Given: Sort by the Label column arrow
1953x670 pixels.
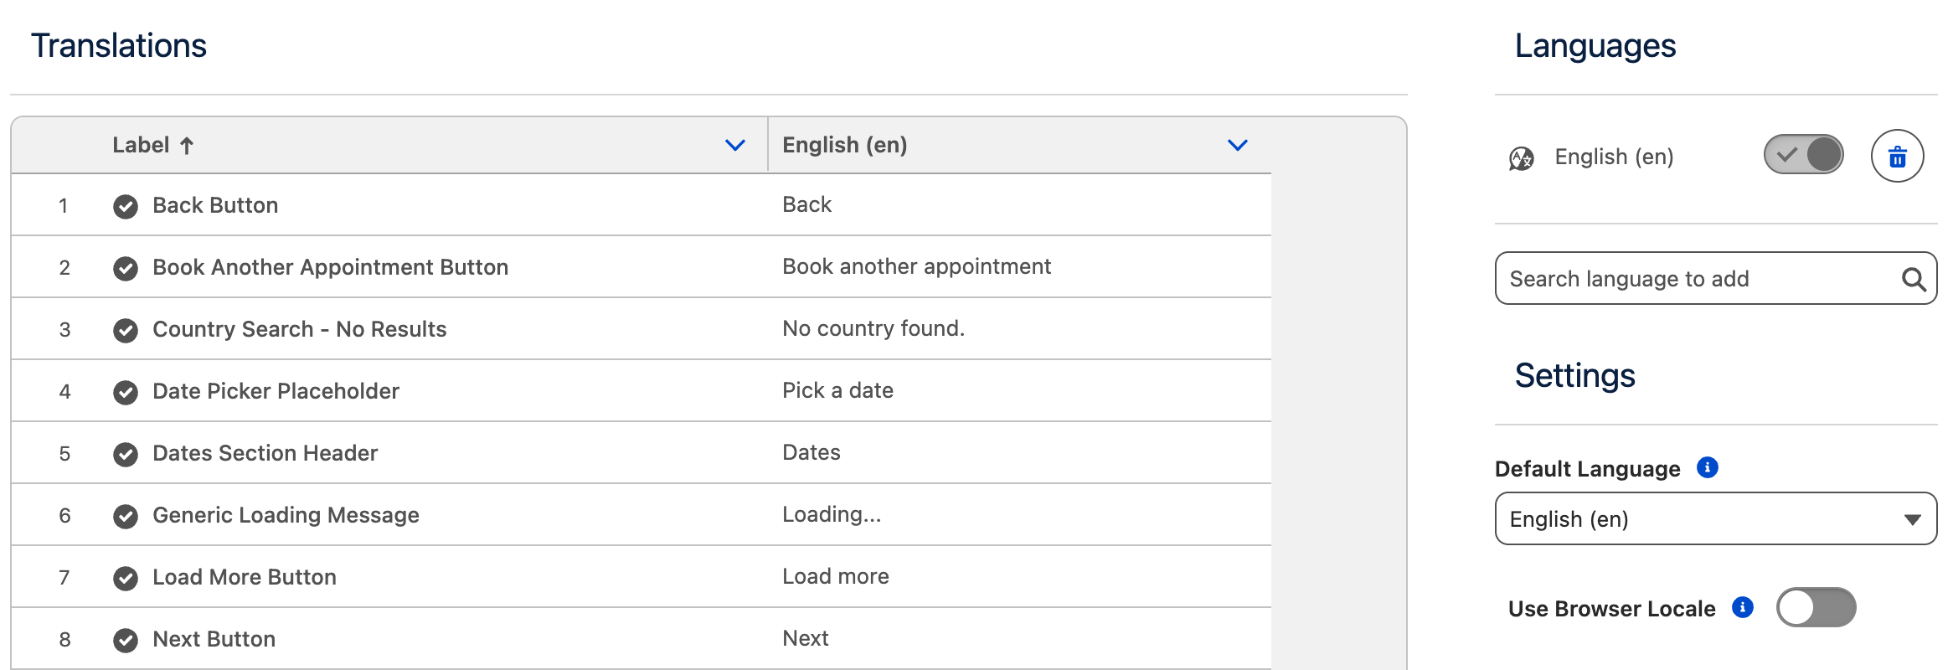Looking at the screenshot, I should coord(187,146).
